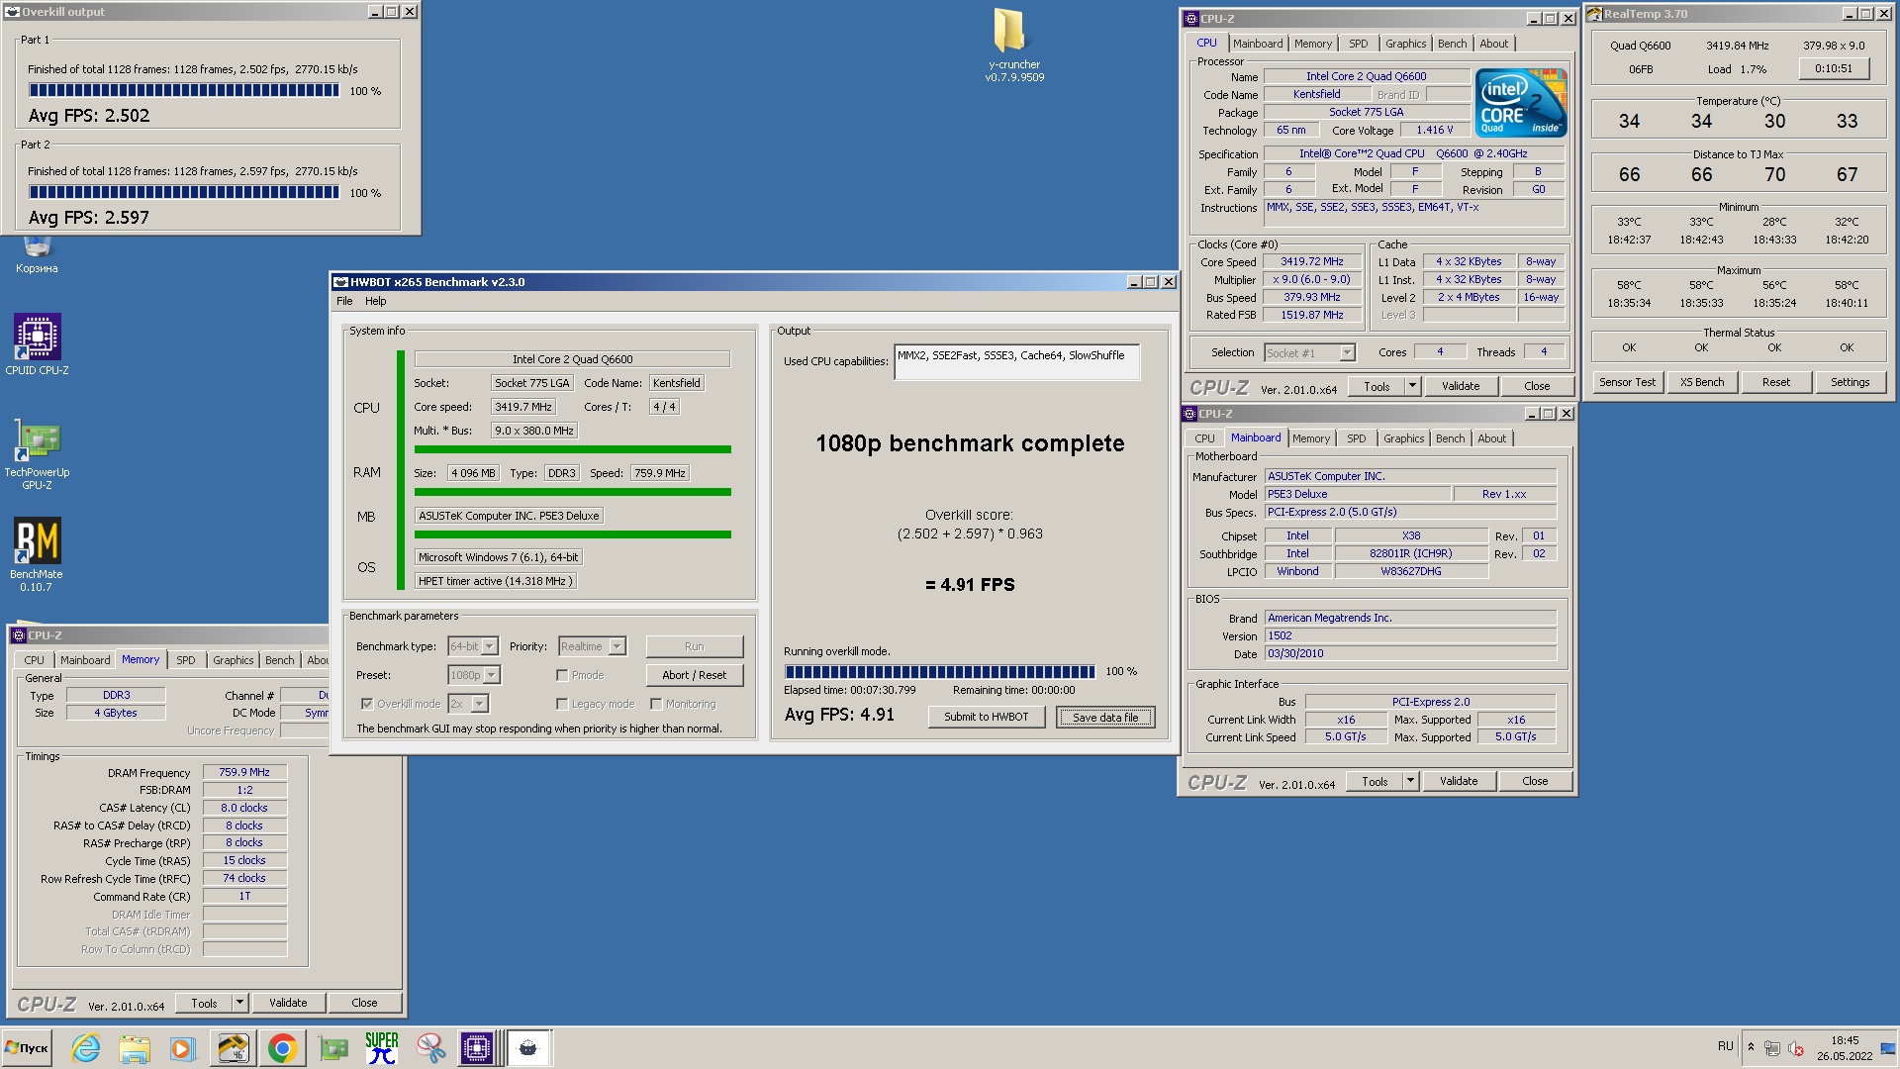Switch to RealTemp taskbar item
The height and width of the screenshot is (1069, 1900).
point(234,1047)
